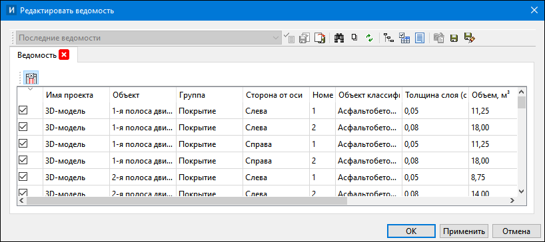Click the Сторона от оси column header

[x=276, y=95]
